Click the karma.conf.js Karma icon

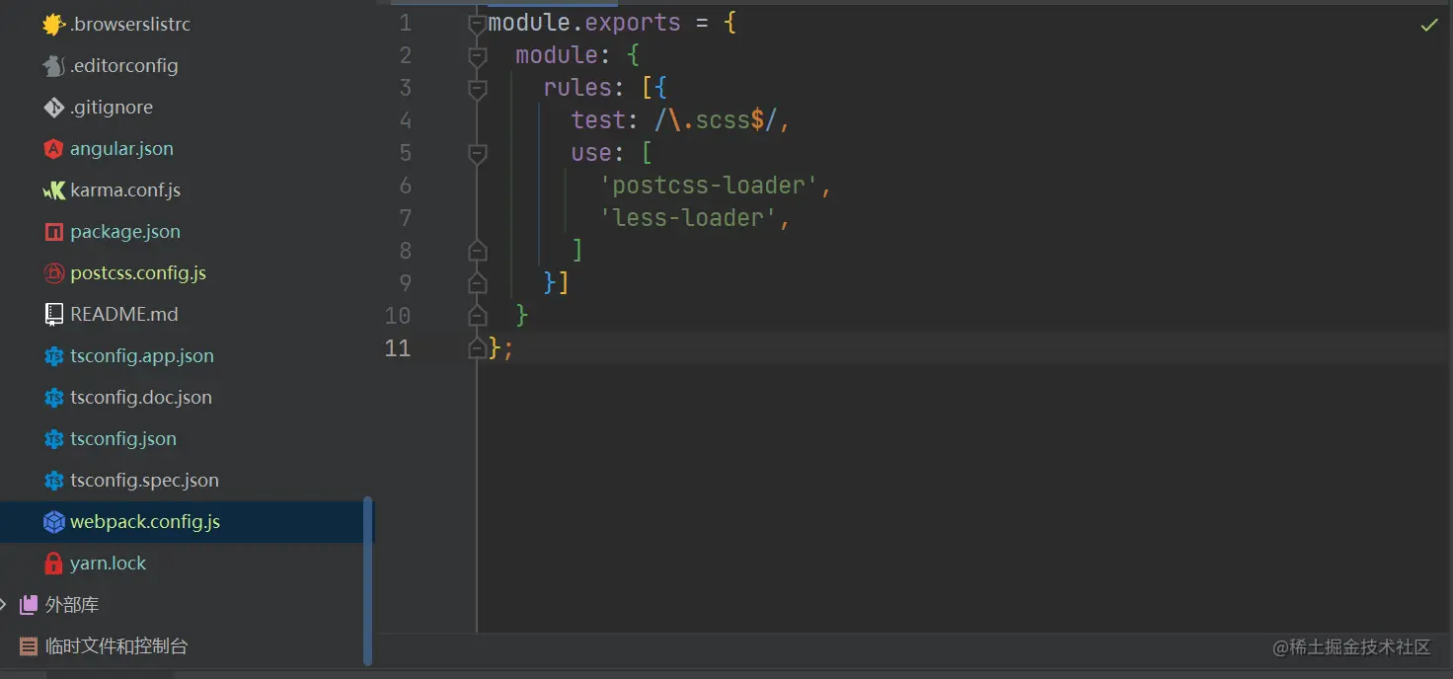pyautogui.click(x=54, y=190)
